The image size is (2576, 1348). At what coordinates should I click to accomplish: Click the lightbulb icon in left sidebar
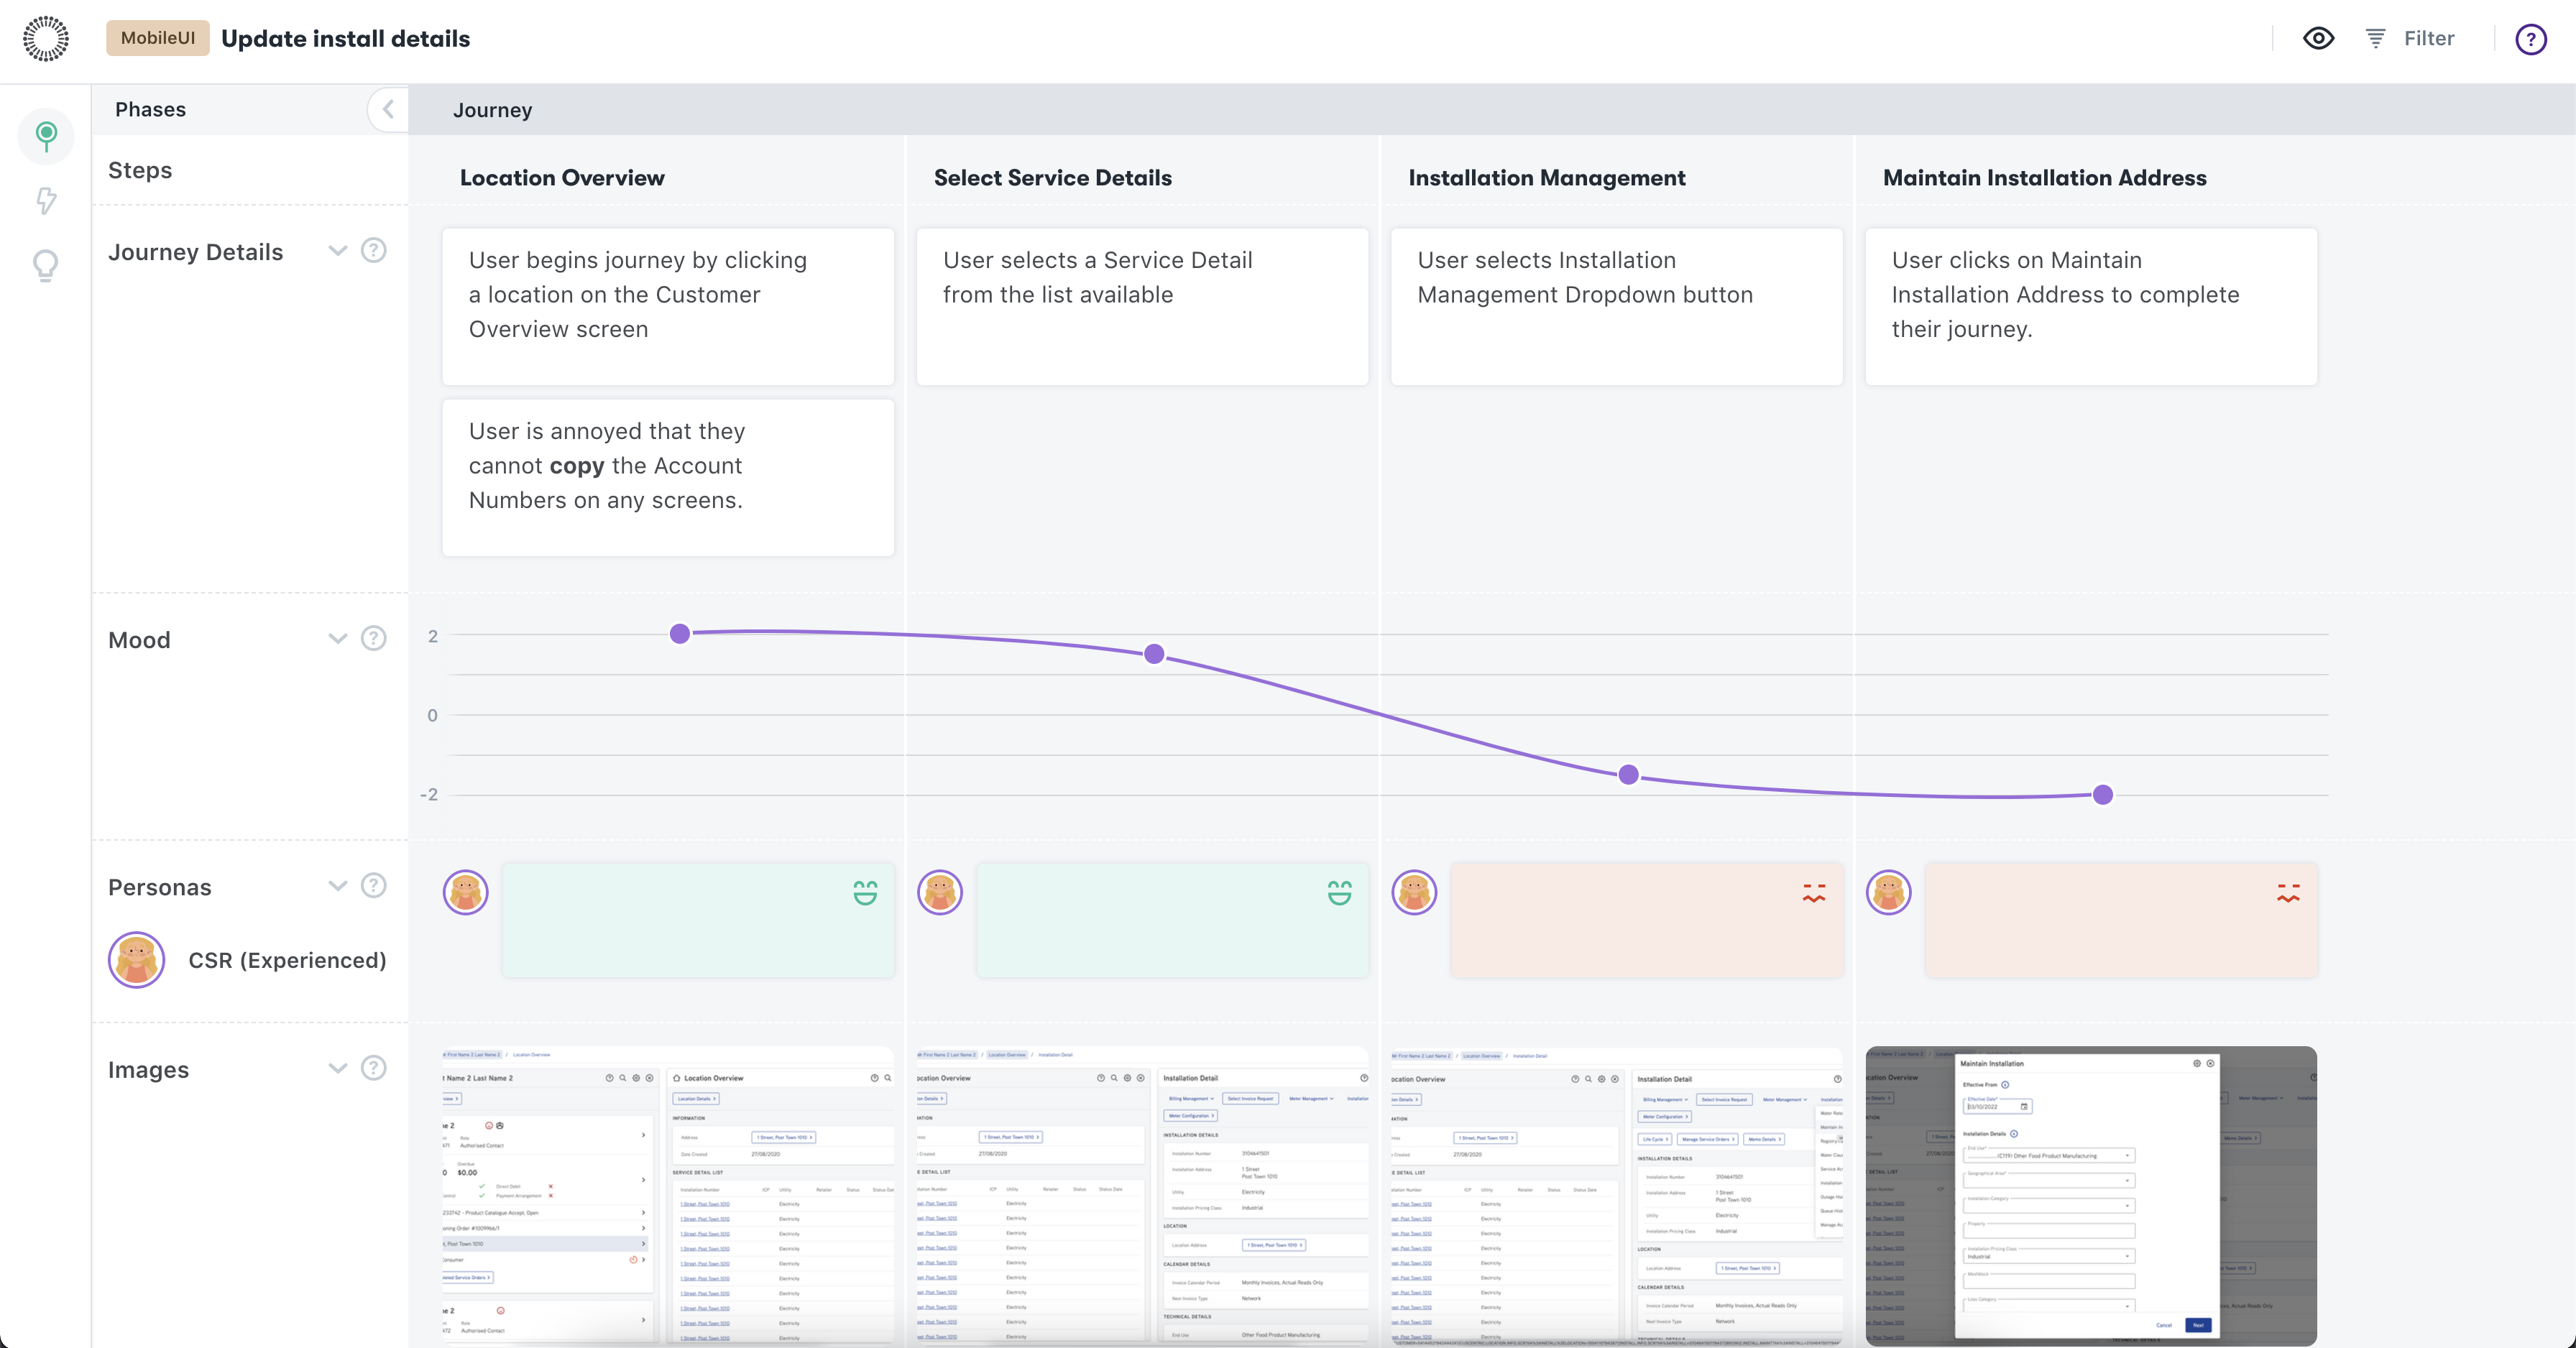[x=46, y=265]
